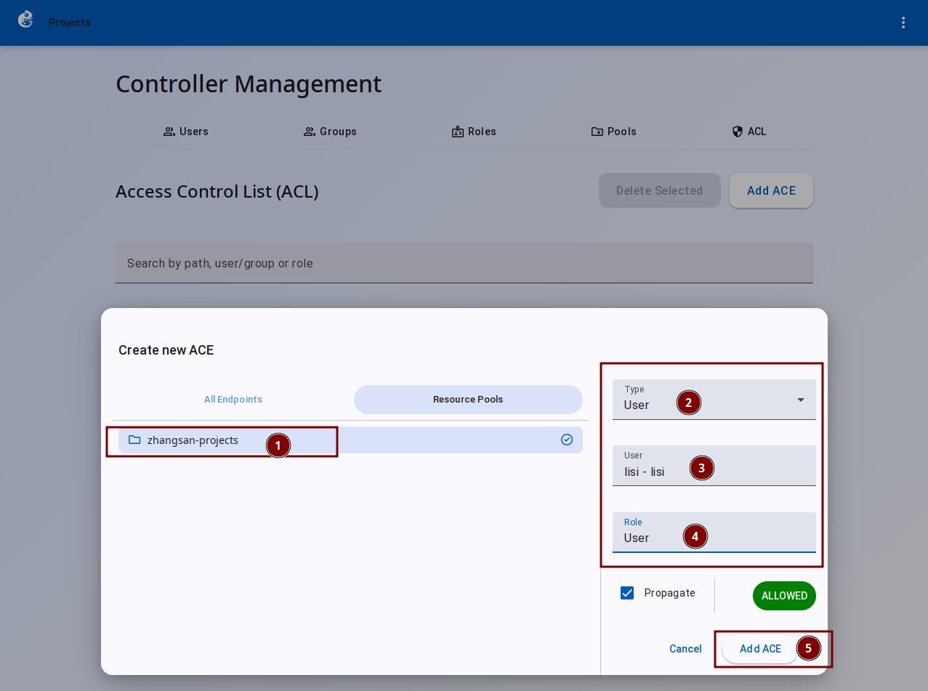Open the Role selection field
This screenshot has height=691, width=928.
click(714, 533)
